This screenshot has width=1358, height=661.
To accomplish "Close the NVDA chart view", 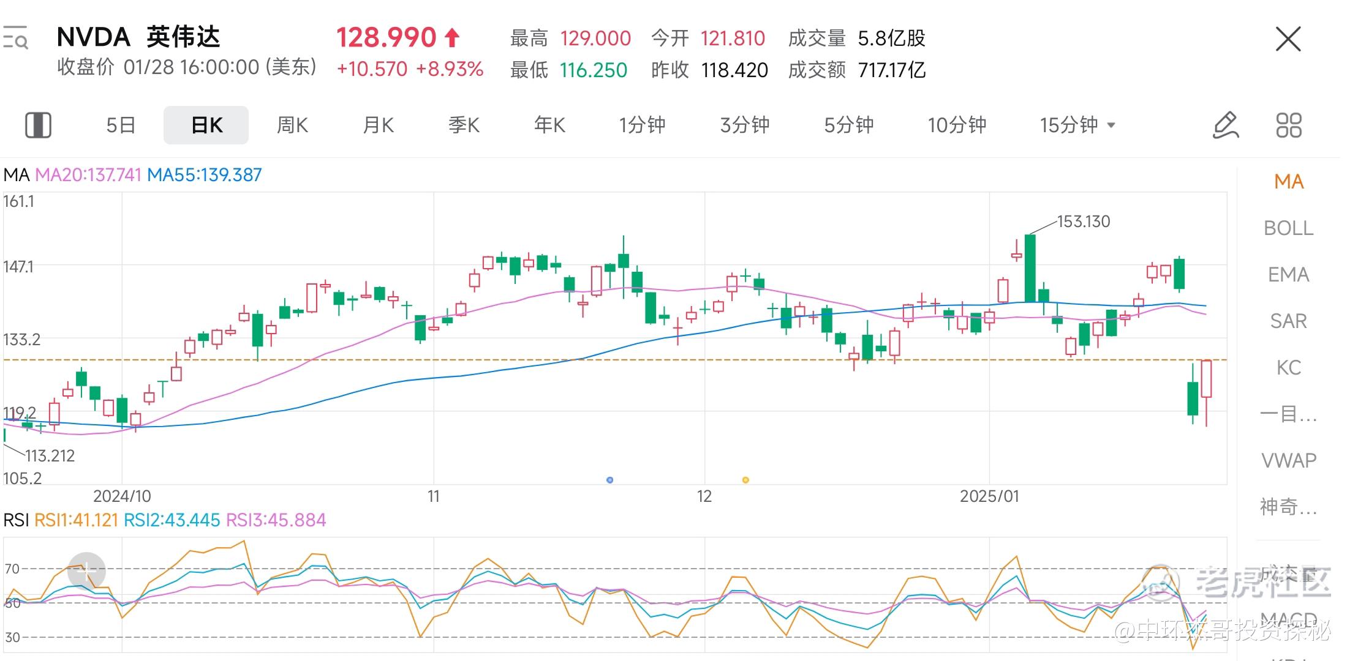I will [x=1288, y=39].
